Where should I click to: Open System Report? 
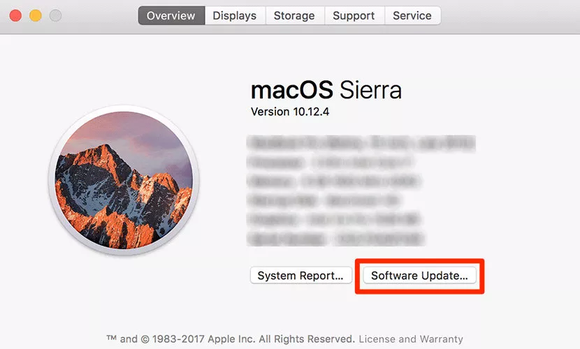pyautogui.click(x=300, y=276)
